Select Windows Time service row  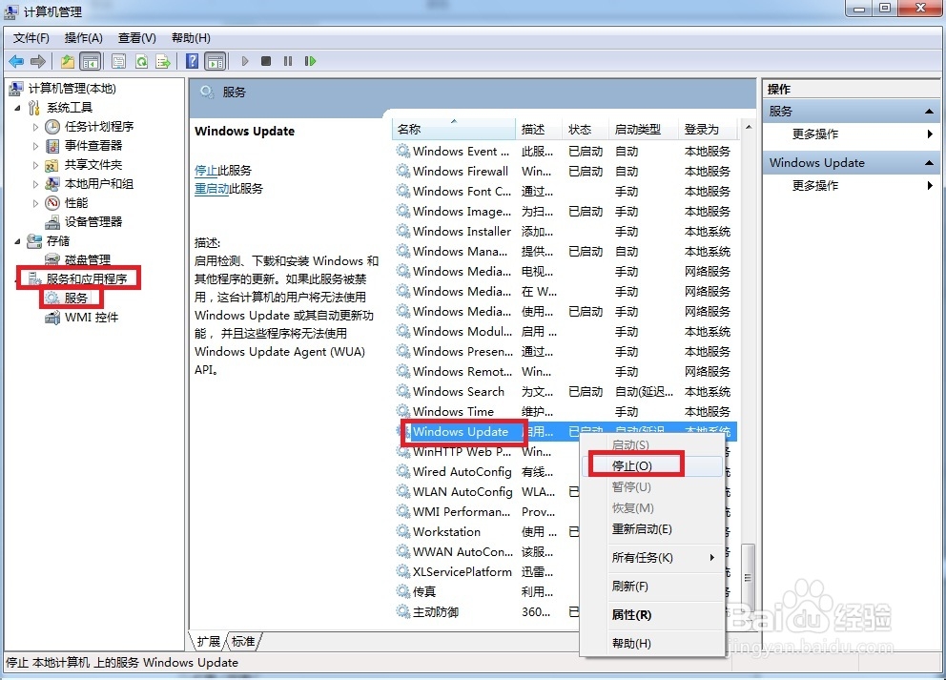566,411
